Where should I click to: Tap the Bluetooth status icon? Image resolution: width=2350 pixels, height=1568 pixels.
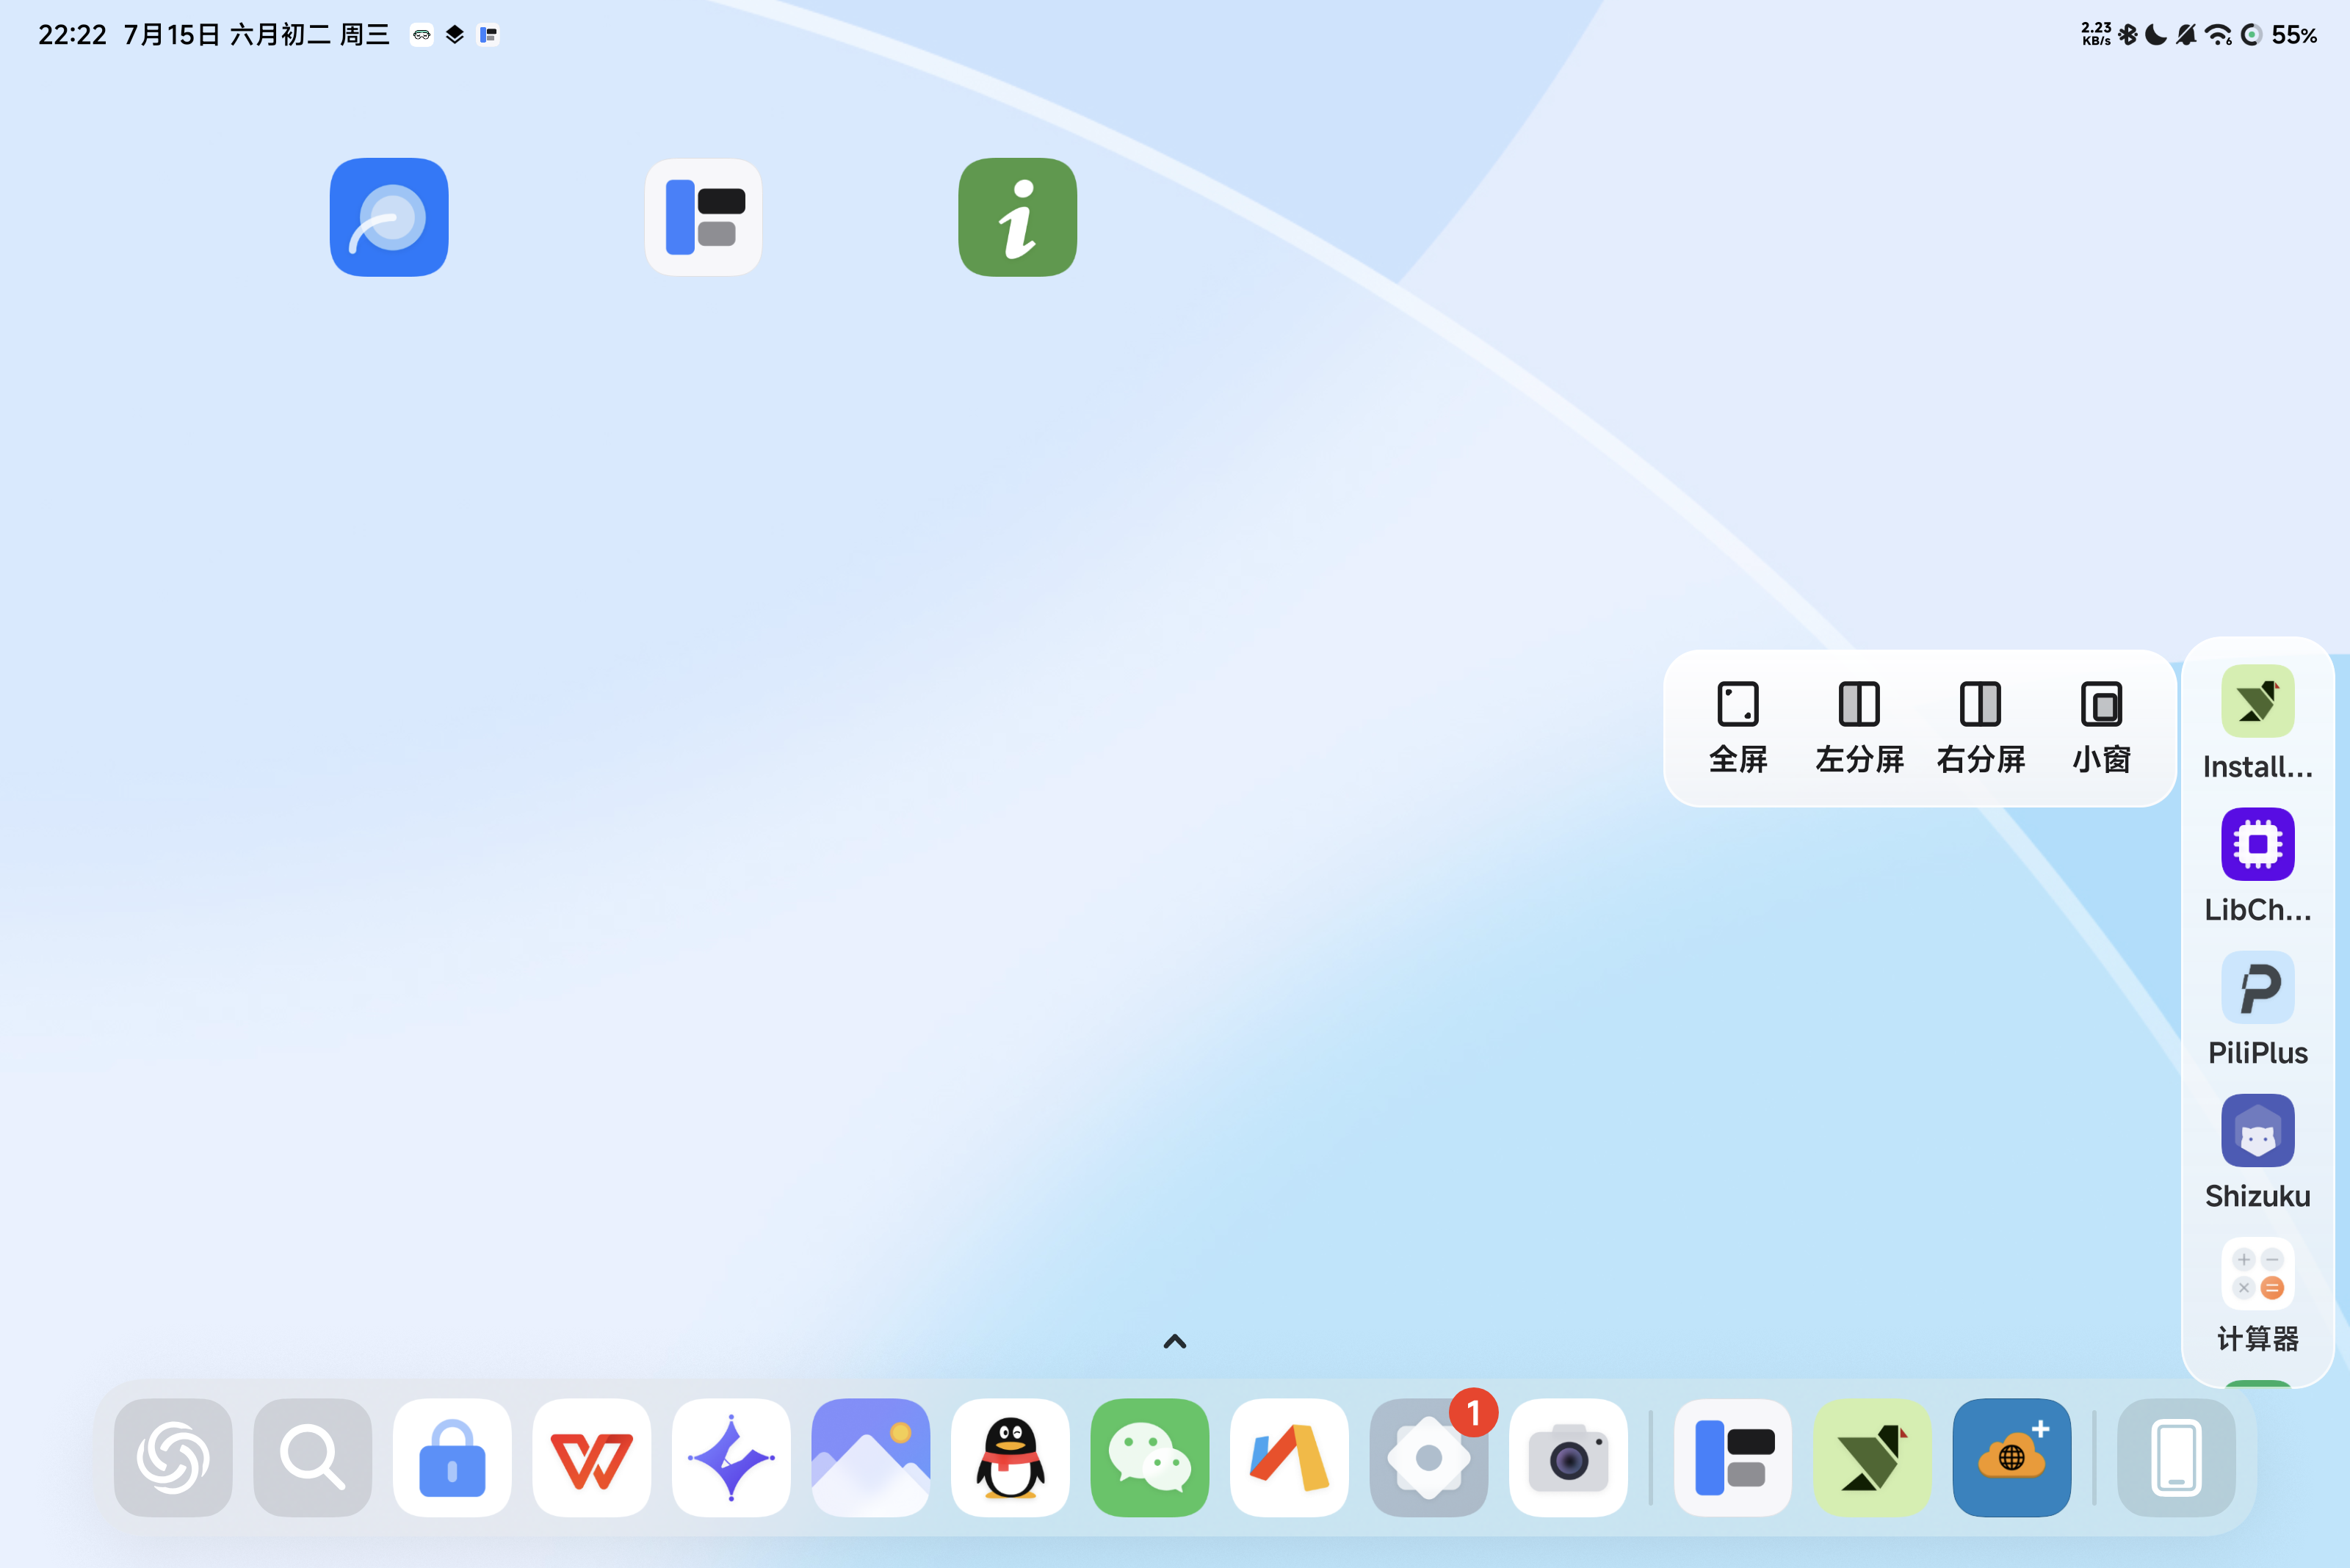coord(2127,35)
